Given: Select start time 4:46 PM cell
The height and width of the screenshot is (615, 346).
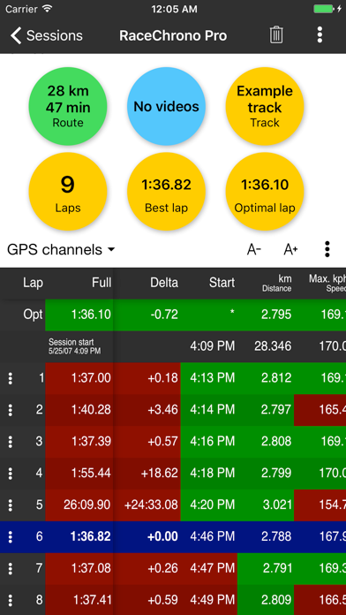Looking at the screenshot, I should pos(209,537).
